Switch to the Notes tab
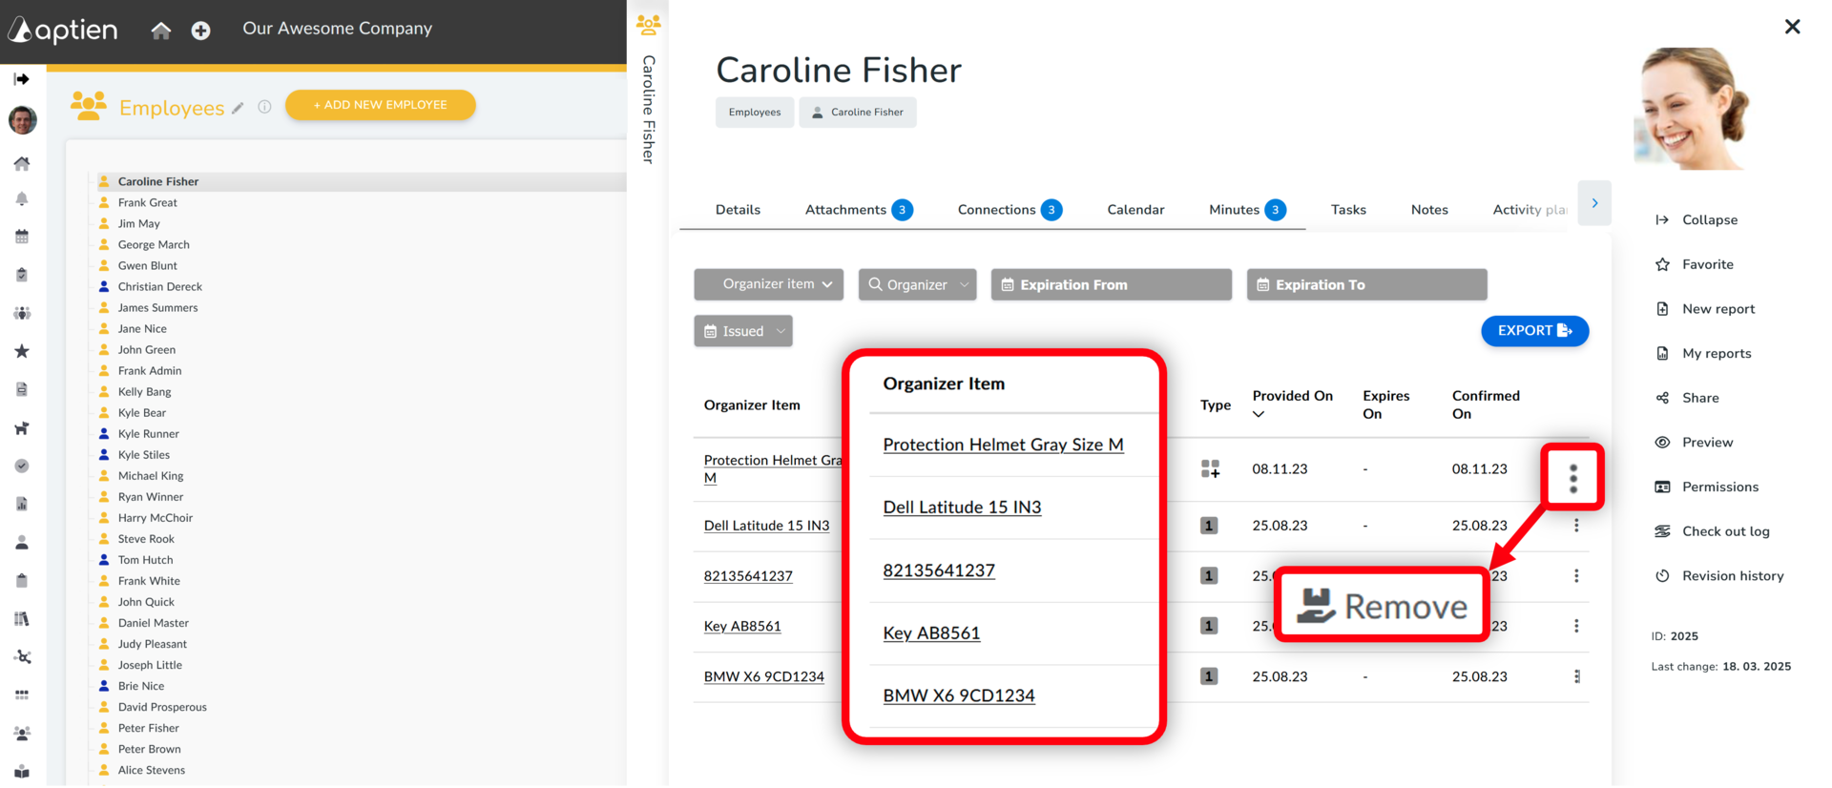Image resolution: width=1832 pixels, height=788 pixels. point(1429,210)
